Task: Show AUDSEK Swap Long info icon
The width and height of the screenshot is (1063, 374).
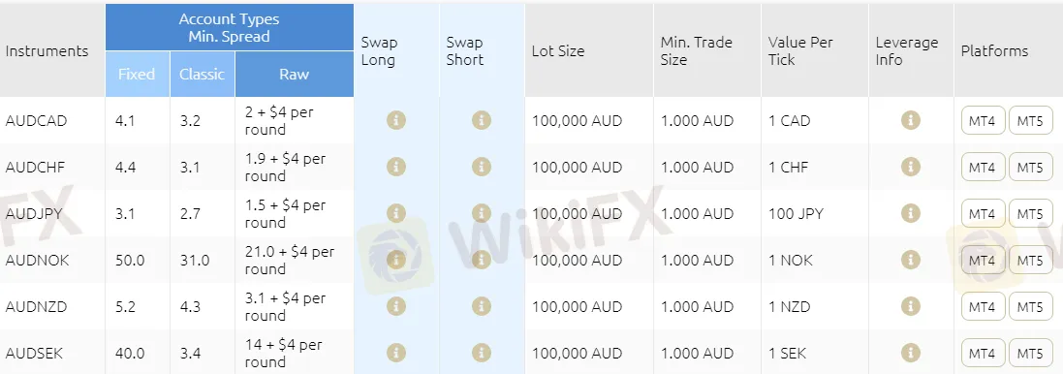Action: 396,353
